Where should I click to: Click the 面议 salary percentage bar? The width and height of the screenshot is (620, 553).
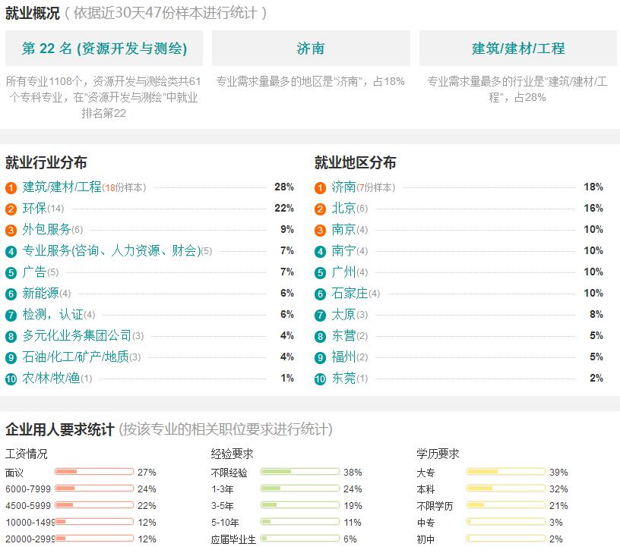pyautogui.click(x=94, y=472)
